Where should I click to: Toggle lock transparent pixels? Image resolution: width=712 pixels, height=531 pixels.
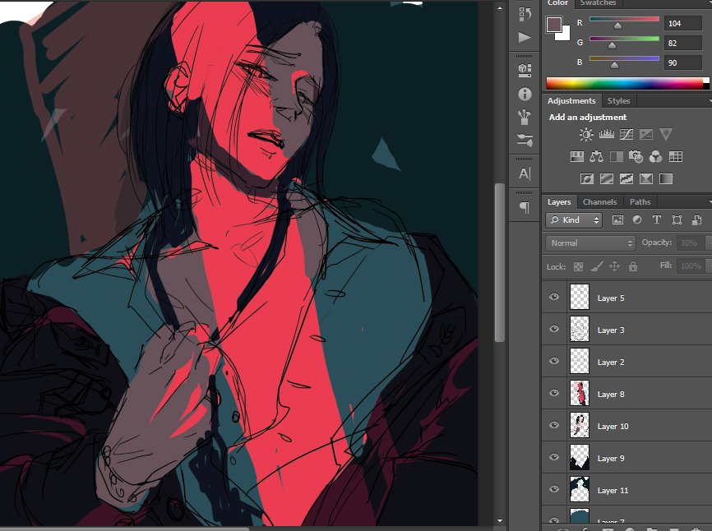[578, 267]
